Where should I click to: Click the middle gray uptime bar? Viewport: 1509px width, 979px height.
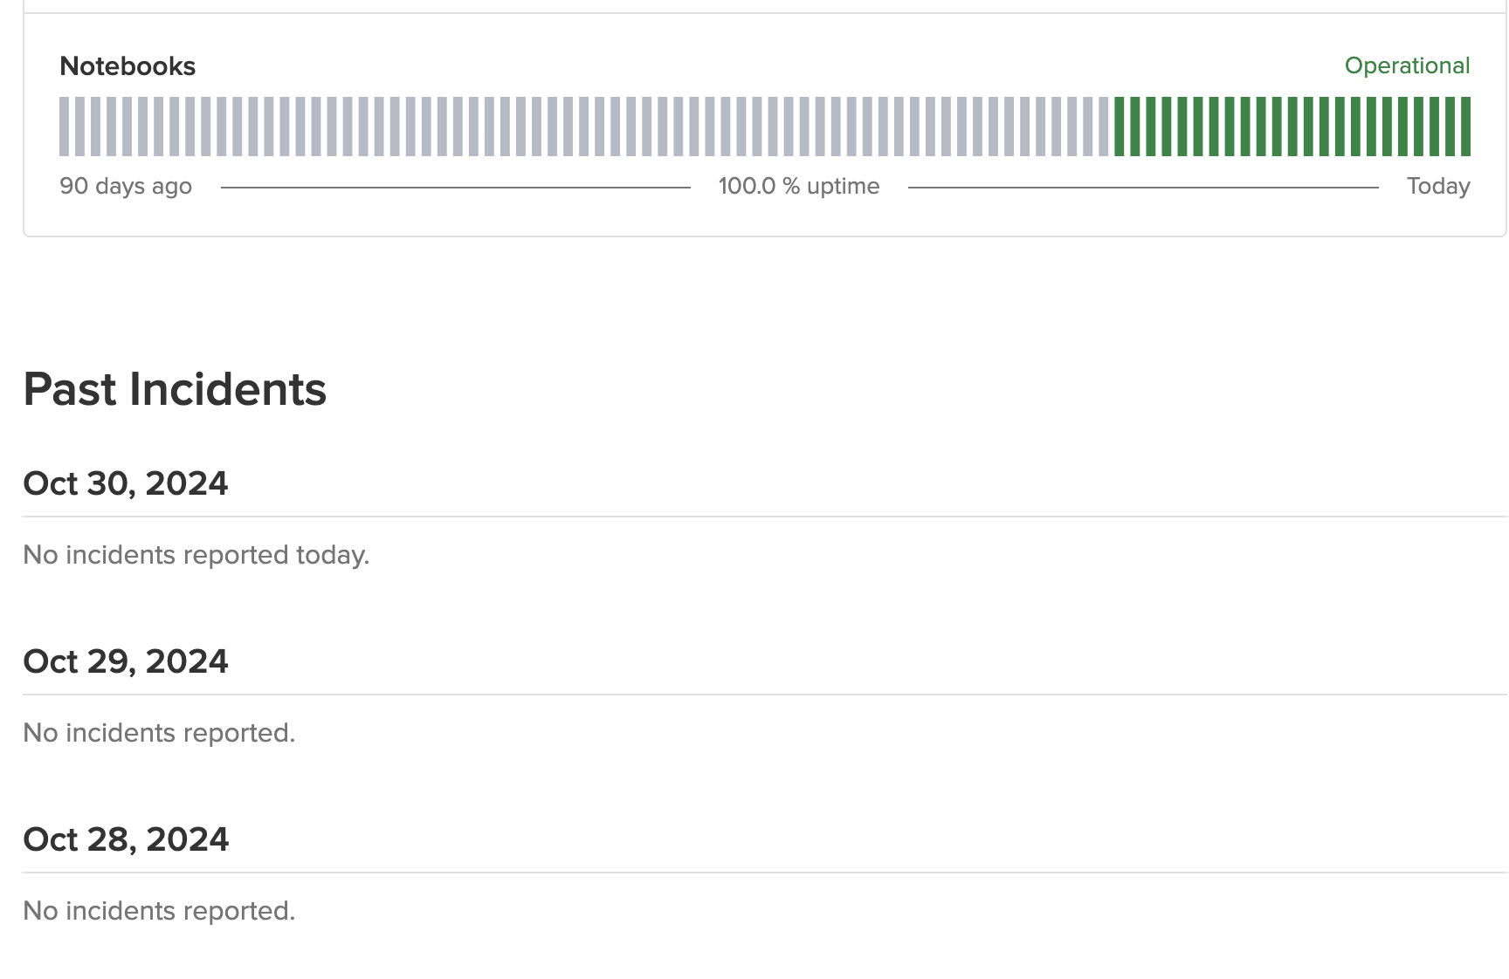click(x=585, y=127)
